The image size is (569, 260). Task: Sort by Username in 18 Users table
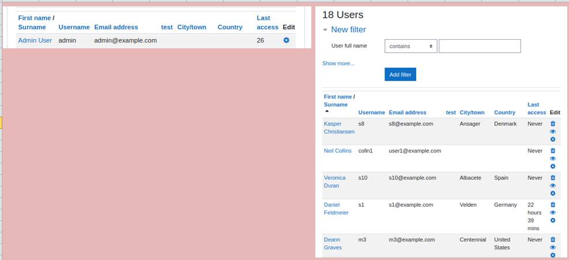pos(372,113)
